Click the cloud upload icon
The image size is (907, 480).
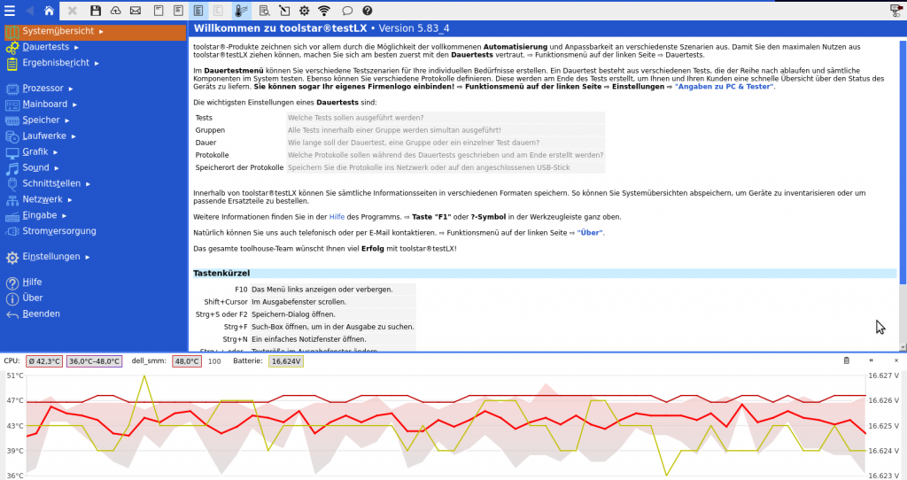click(x=116, y=11)
